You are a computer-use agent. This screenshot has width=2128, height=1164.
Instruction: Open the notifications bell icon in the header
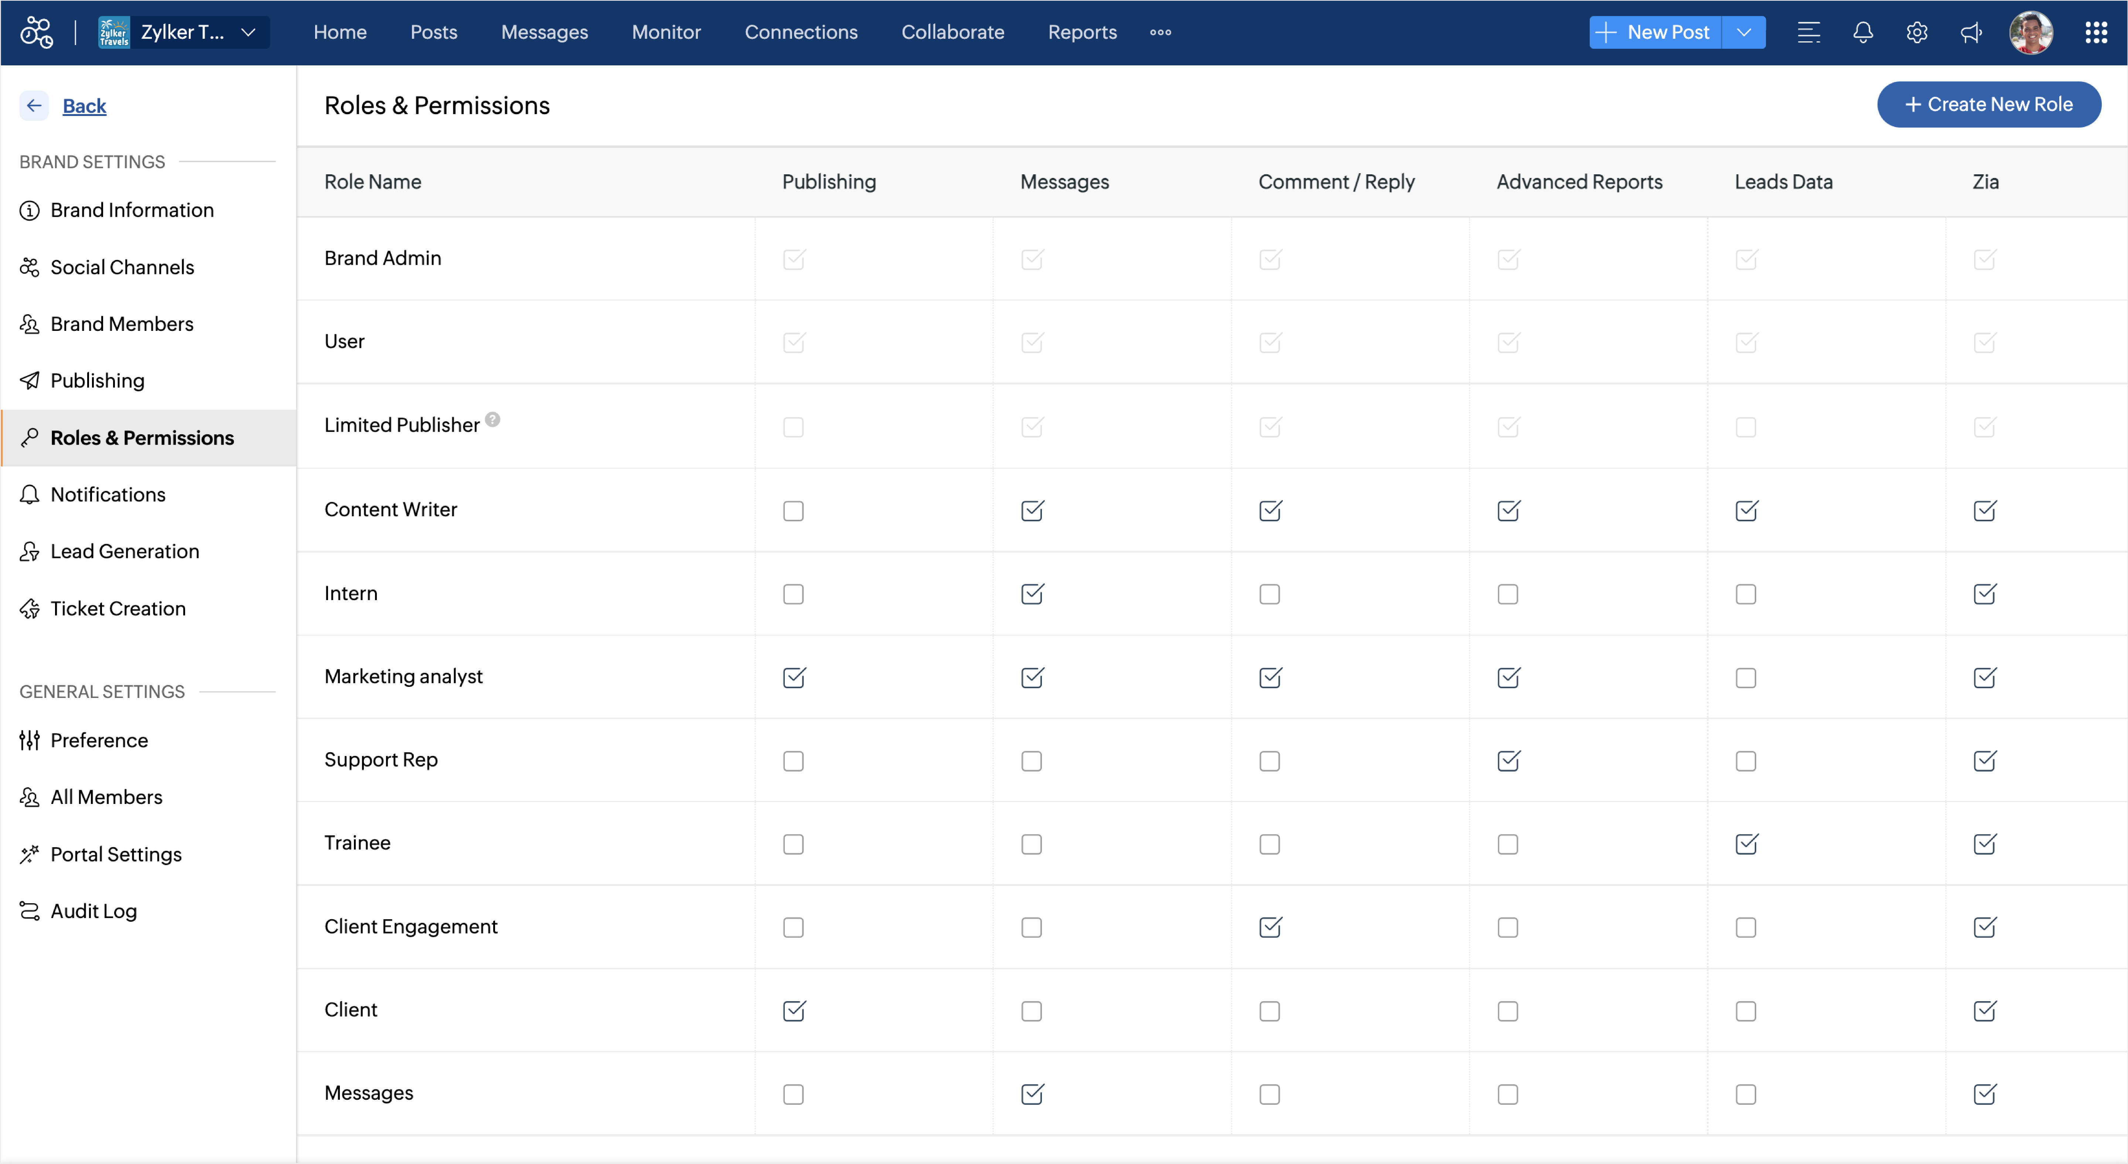(1862, 32)
